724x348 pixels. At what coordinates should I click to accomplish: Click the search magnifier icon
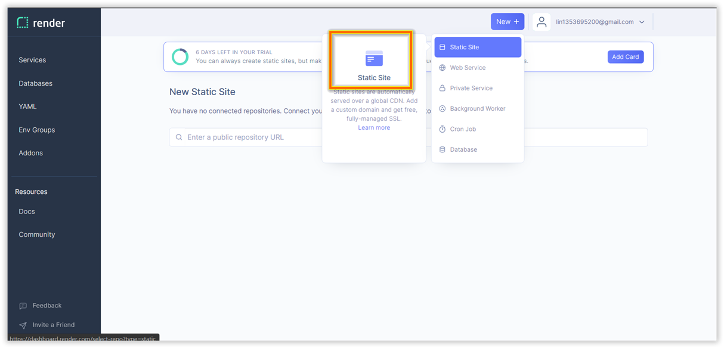click(x=179, y=137)
